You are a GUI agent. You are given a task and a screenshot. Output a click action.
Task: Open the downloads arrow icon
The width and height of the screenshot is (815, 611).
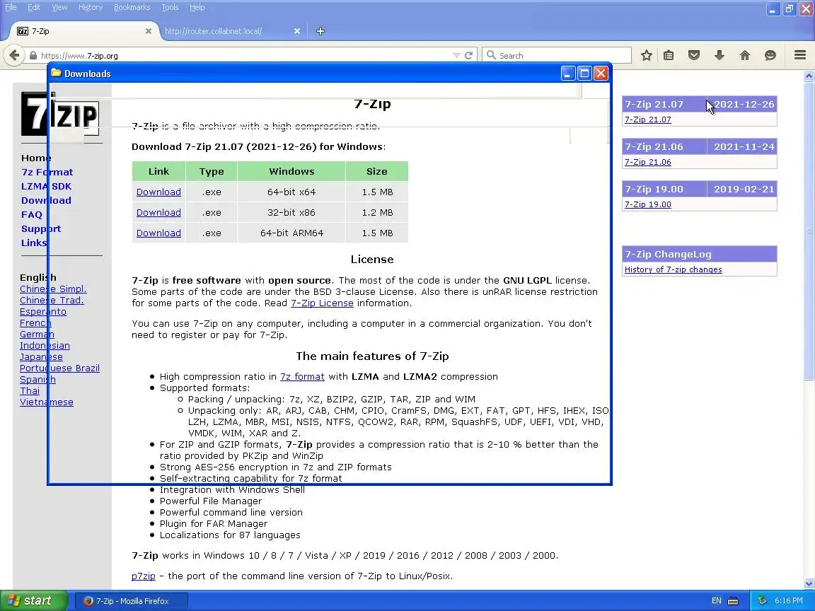(x=719, y=55)
